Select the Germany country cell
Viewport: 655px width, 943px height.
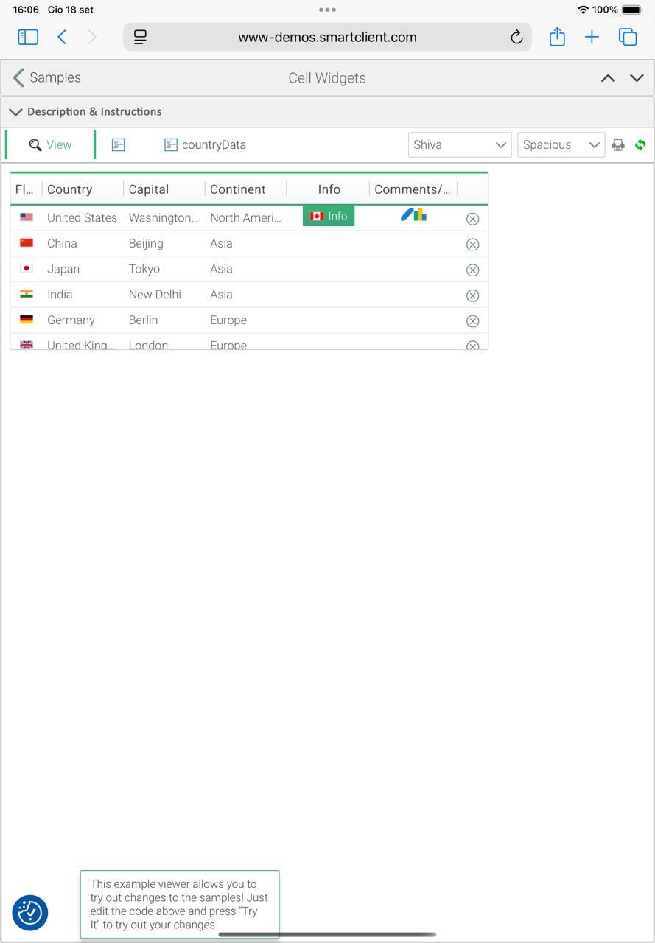(x=83, y=320)
